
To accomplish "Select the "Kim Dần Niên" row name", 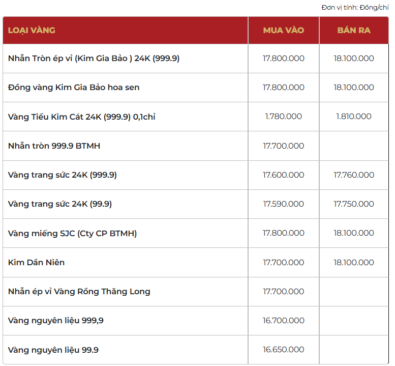I will pos(36,263).
